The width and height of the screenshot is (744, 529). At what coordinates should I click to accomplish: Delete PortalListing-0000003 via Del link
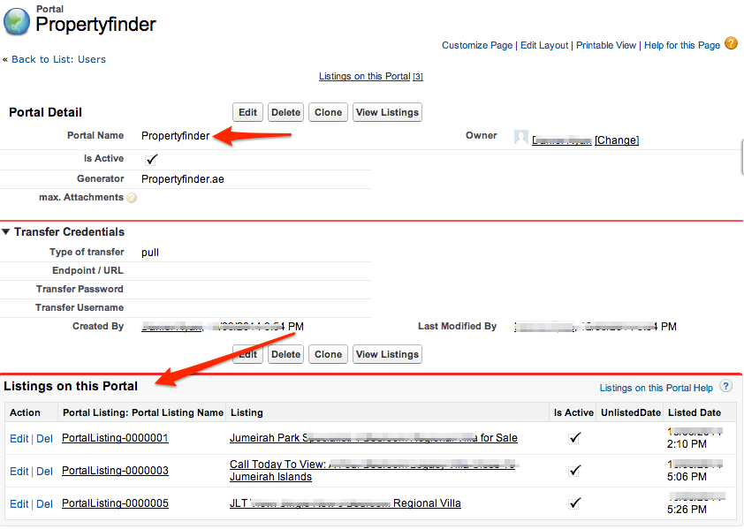point(44,472)
